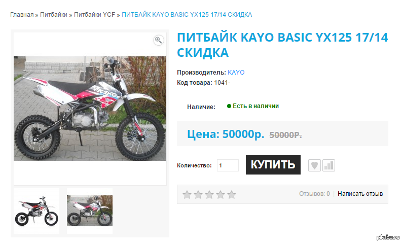Open the Главная breadcrumb link
The height and width of the screenshot is (243, 402).
pos(22,15)
